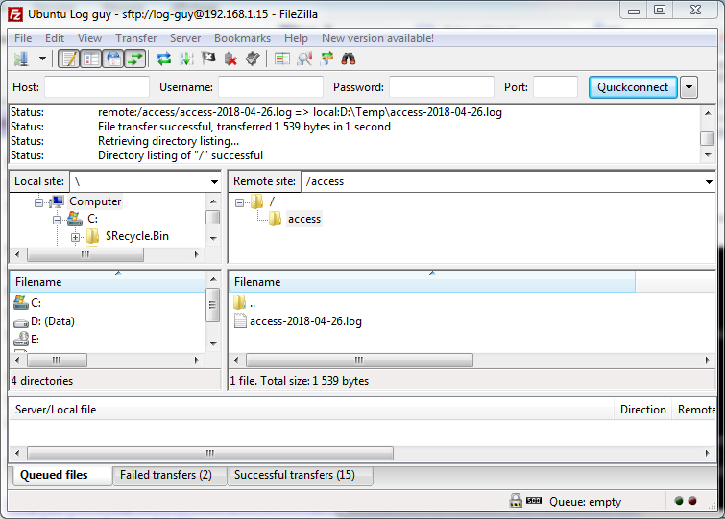The height and width of the screenshot is (519, 725).
Task: Cancel current operation icon
Action: [208, 59]
